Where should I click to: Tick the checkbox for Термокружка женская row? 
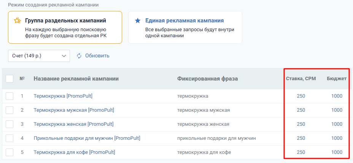coord(10,124)
